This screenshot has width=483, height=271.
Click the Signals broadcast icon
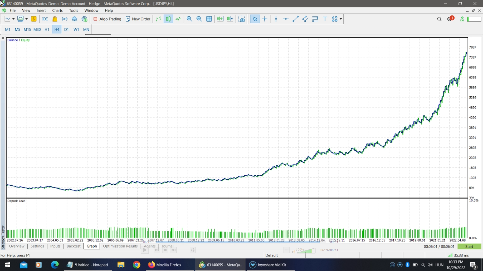point(65,19)
